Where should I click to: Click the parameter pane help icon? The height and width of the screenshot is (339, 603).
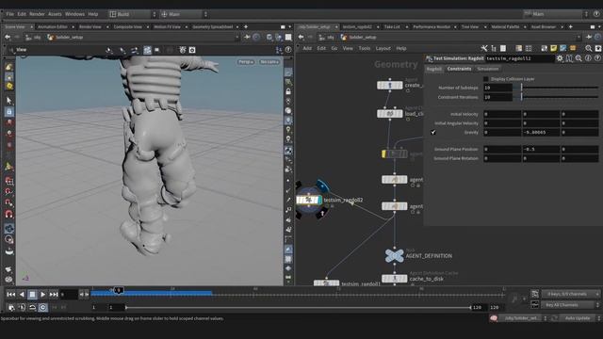[x=597, y=58]
